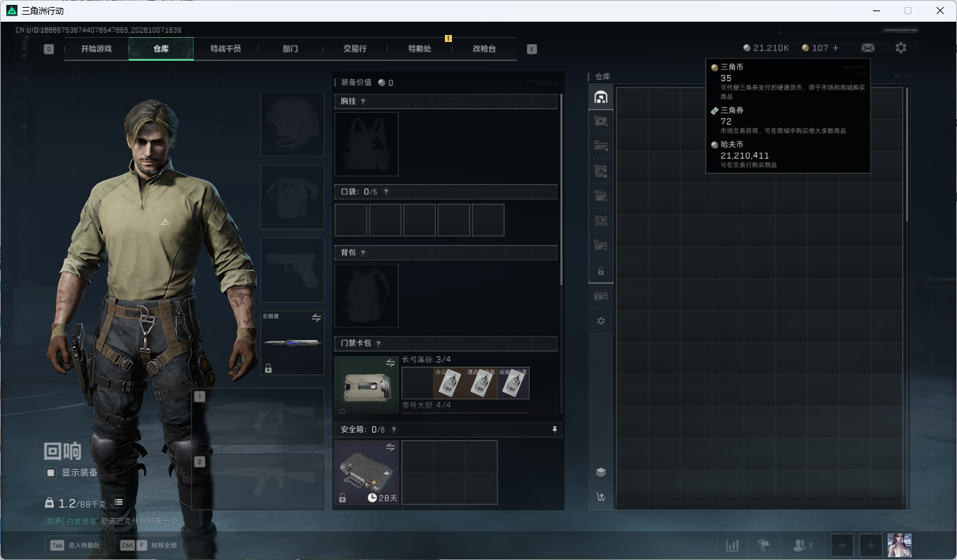The height and width of the screenshot is (560, 957).
Task: Open the 交易行 tab
Action: (355, 49)
